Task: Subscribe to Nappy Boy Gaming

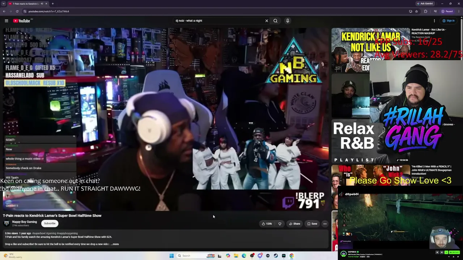Action: click(50, 224)
